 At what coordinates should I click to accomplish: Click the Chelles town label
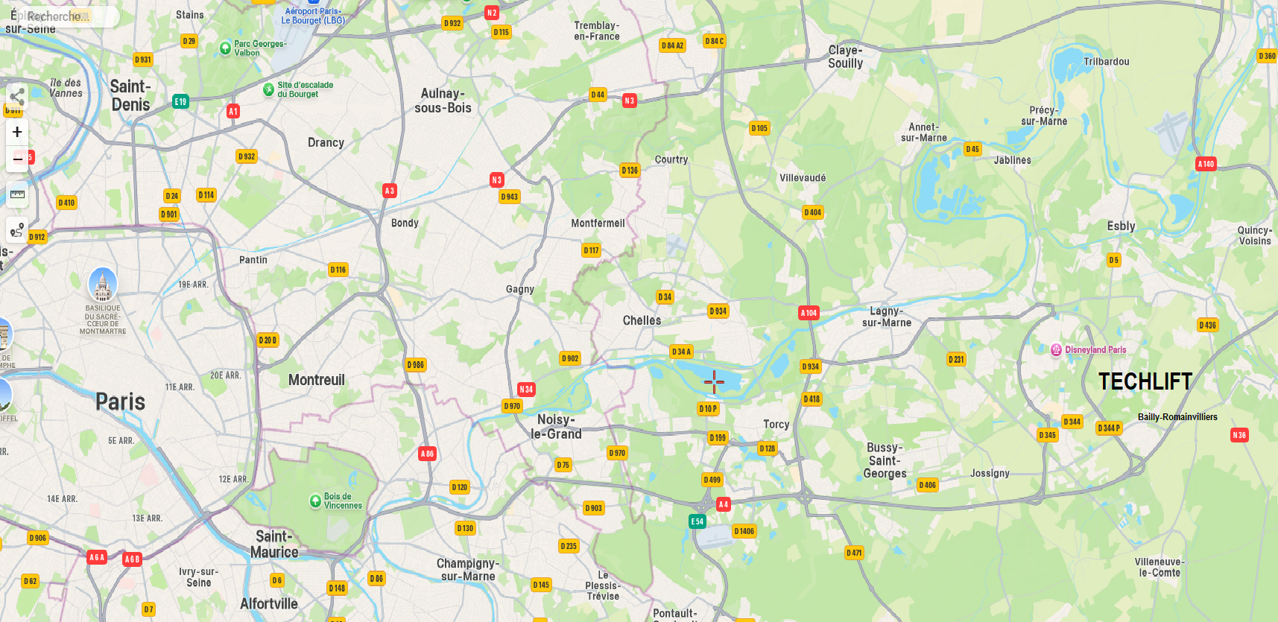click(x=642, y=320)
